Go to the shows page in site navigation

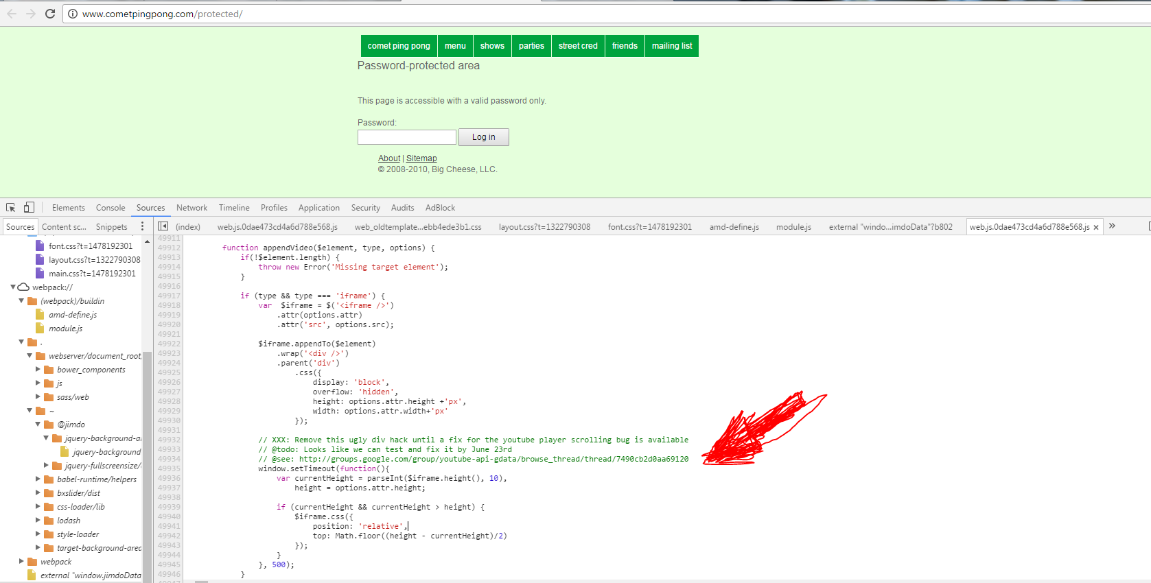coord(492,46)
